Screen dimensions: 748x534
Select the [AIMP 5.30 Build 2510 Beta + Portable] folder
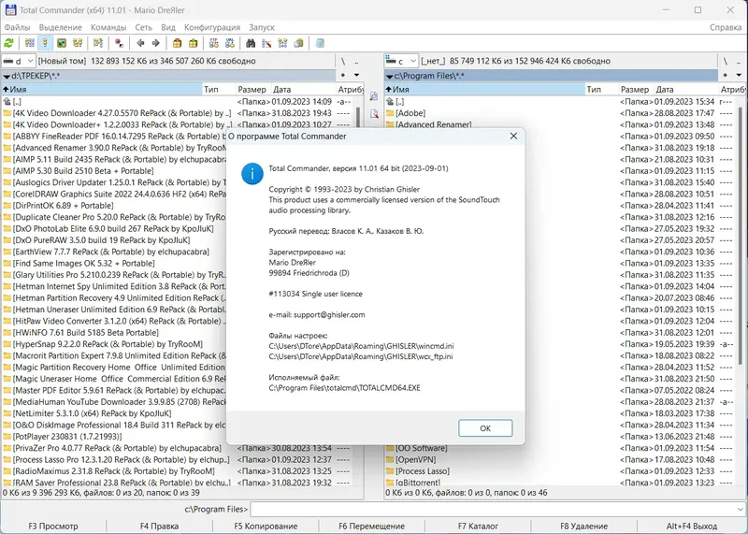(x=79, y=171)
